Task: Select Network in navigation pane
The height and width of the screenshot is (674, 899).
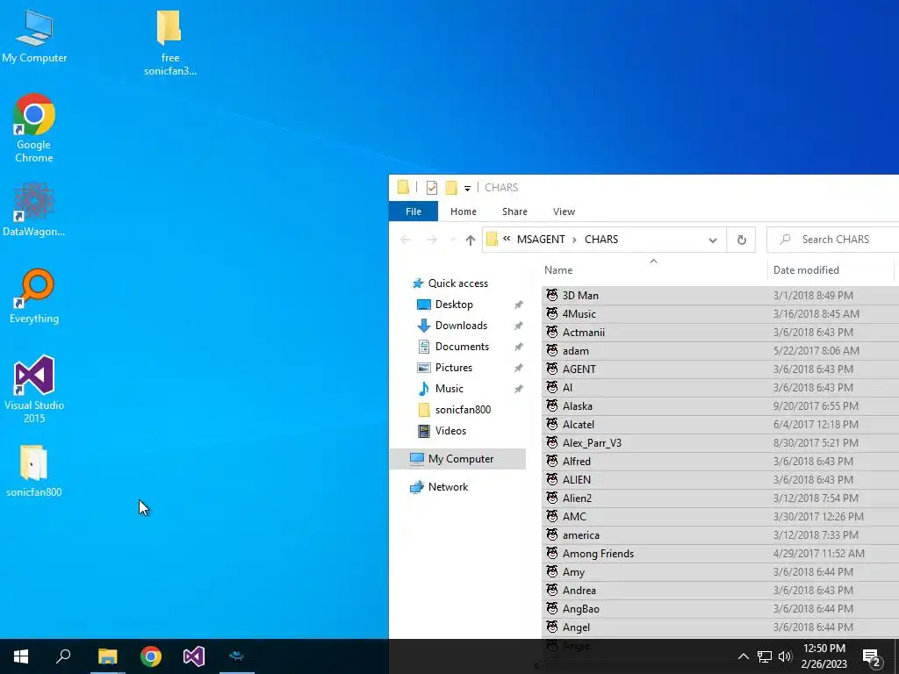Action: click(439, 487)
